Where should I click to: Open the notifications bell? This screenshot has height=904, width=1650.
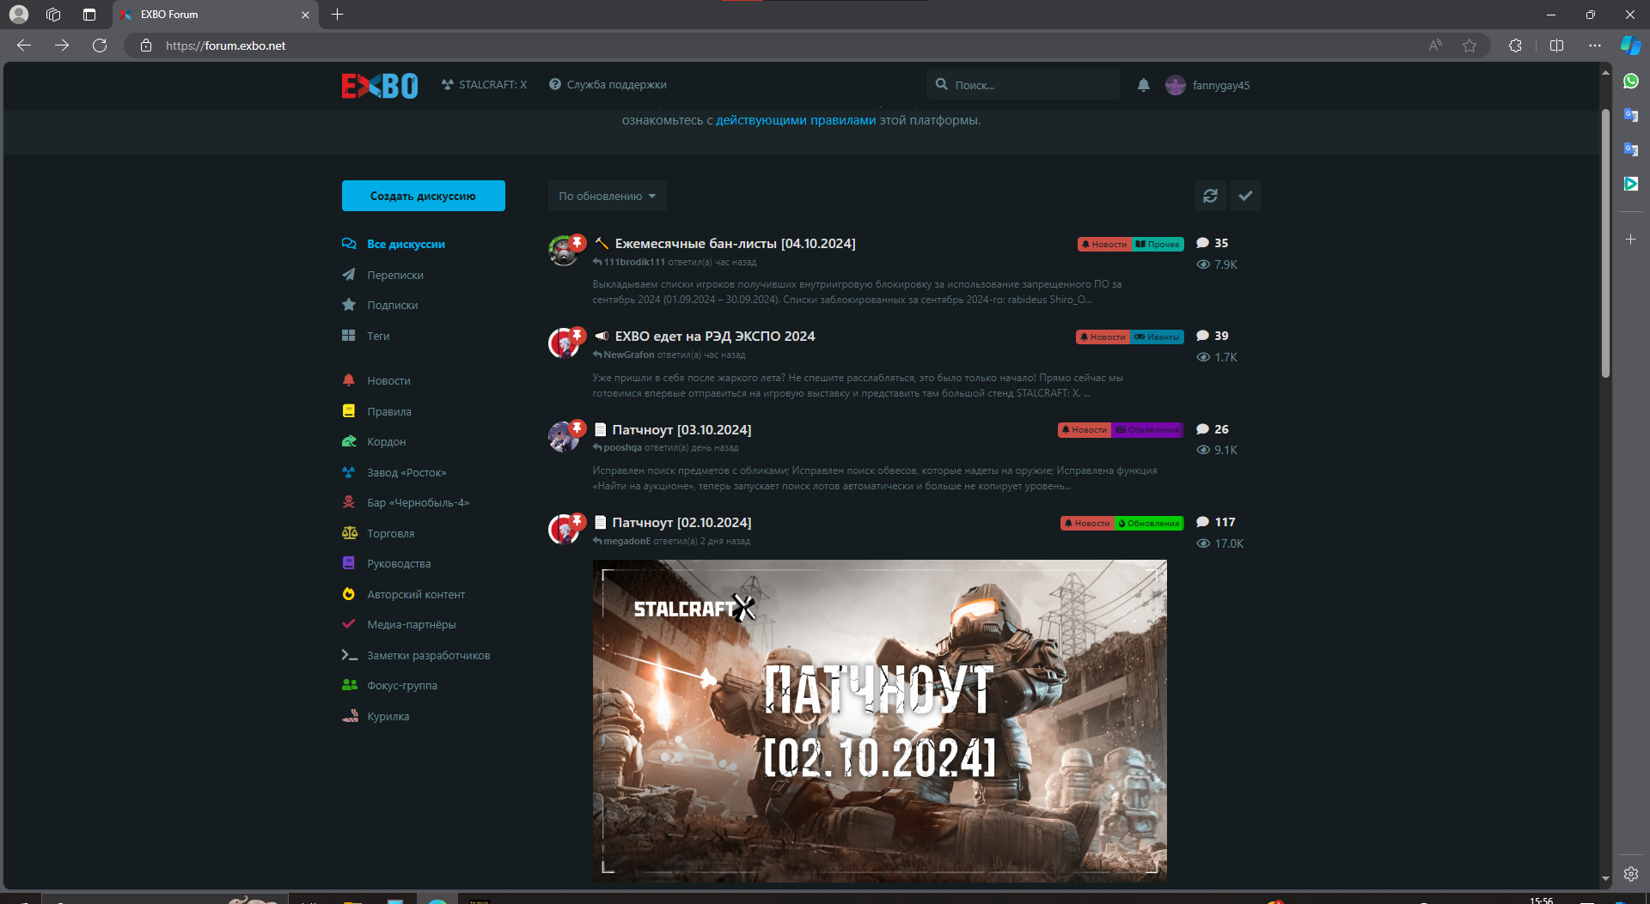coord(1143,84)
